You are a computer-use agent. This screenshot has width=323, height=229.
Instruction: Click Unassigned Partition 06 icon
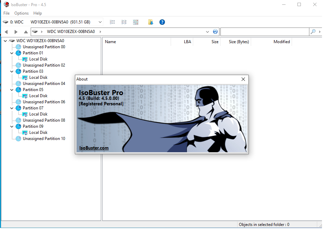(18, 102)
